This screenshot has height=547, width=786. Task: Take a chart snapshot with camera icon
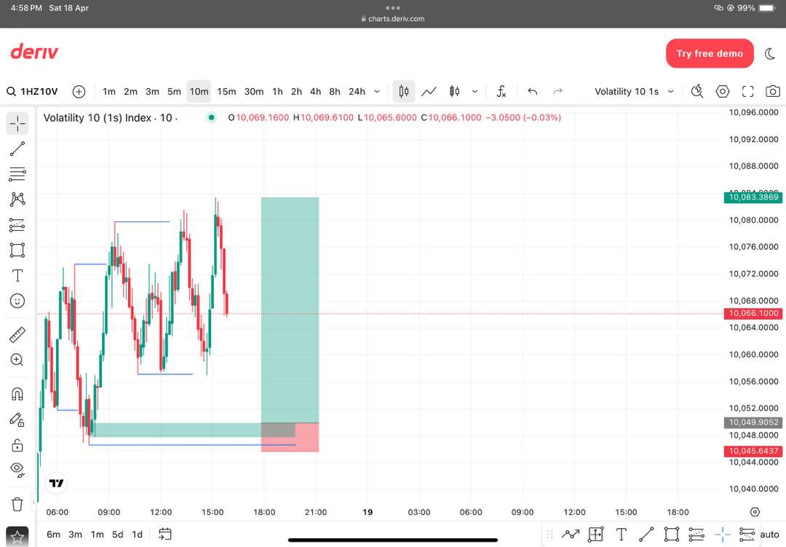pos(773,91)
